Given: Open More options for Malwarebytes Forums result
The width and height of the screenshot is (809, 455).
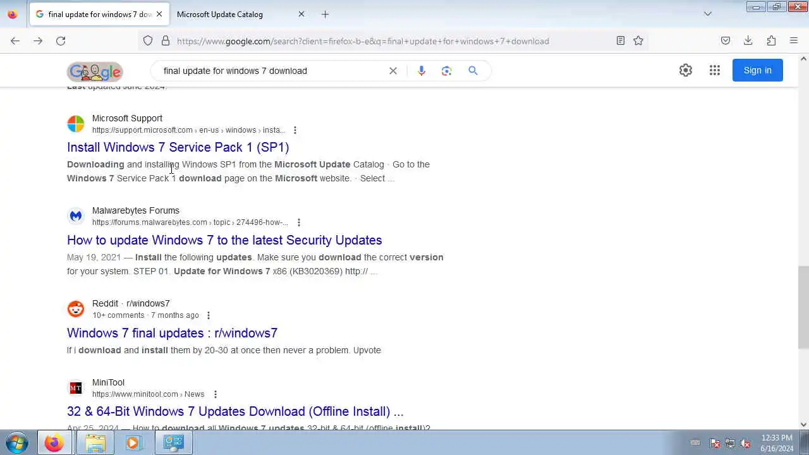Looking at the screenshot, I should (298, 222).
